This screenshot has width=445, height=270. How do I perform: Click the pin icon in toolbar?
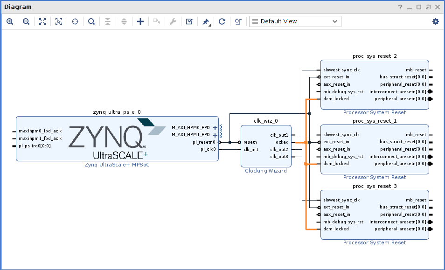click(x=206, y=21)
